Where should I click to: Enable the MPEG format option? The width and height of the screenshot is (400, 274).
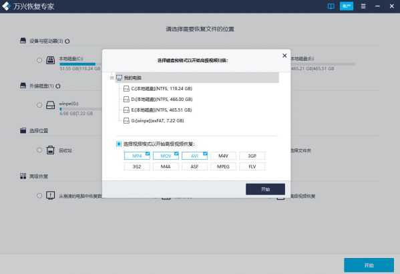click(223, 166)
